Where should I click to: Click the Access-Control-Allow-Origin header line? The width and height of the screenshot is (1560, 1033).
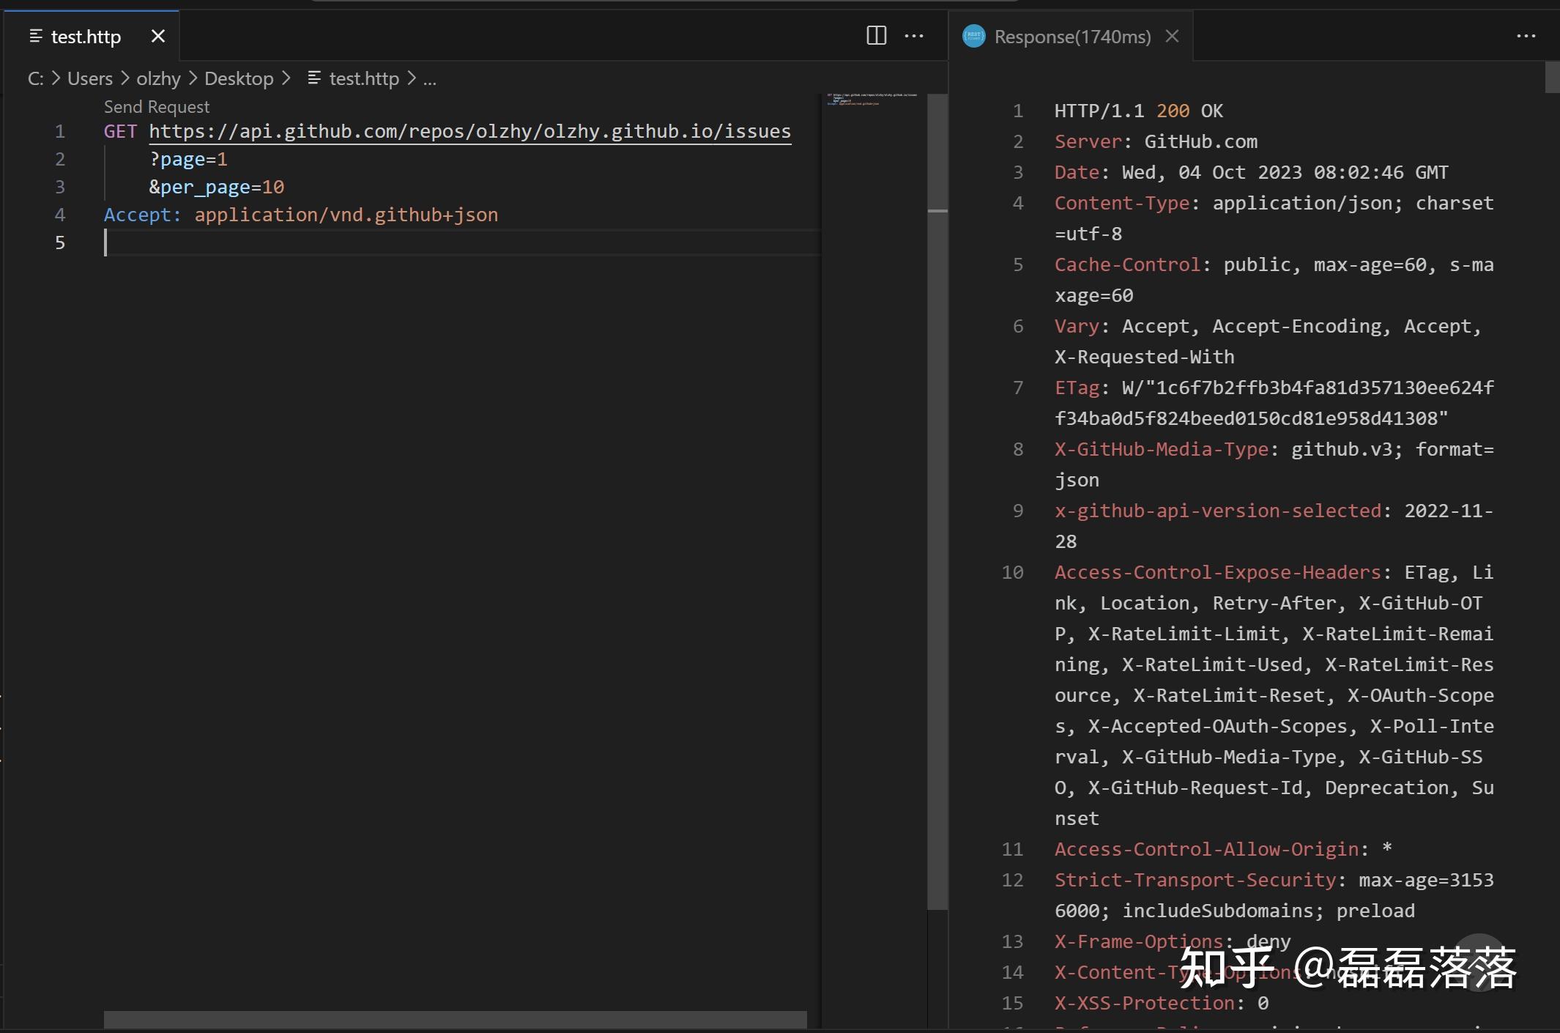coord(1223,849)
